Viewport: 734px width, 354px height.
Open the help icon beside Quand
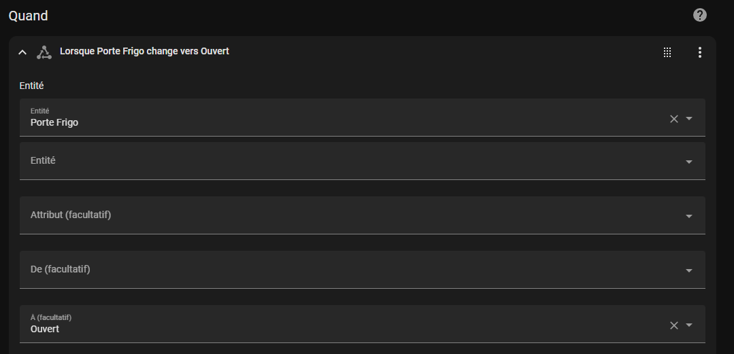click(x=699, y=15)
